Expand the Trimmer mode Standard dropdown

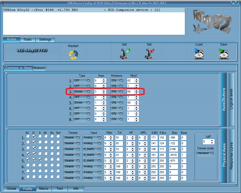pyautogui.click(x=205, y=153)
